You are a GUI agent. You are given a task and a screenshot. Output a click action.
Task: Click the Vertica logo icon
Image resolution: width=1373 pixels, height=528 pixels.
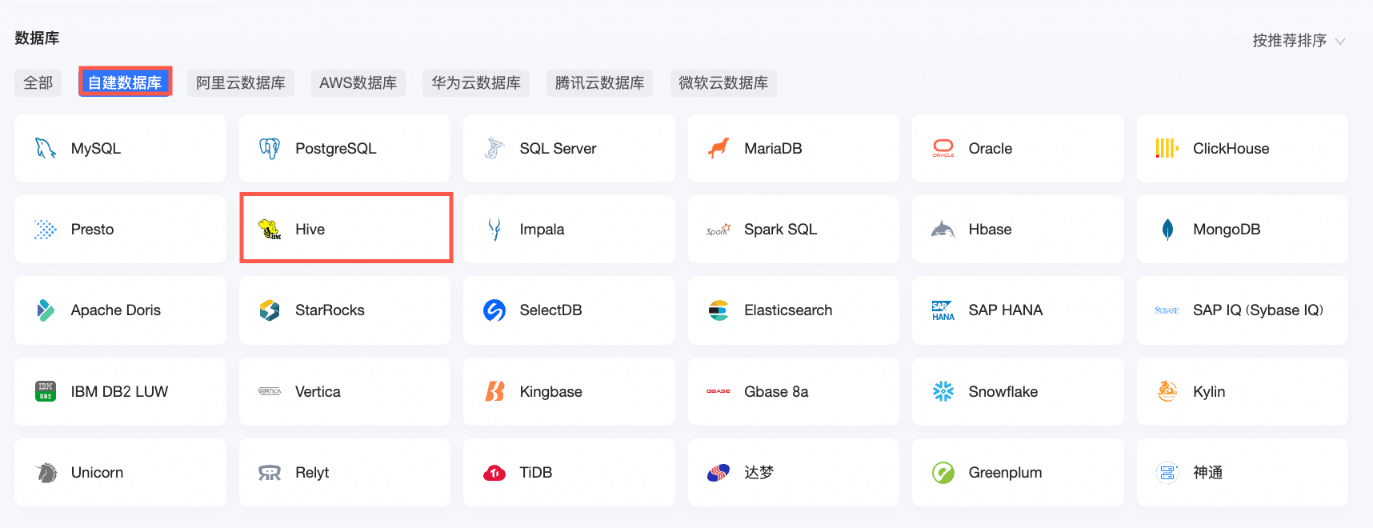(x=270, y=391)
